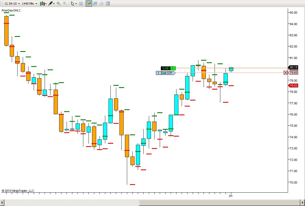Expand the chart style dropdown arrow
The width and height of the screenshot is (305, 206).
point(46,4)
